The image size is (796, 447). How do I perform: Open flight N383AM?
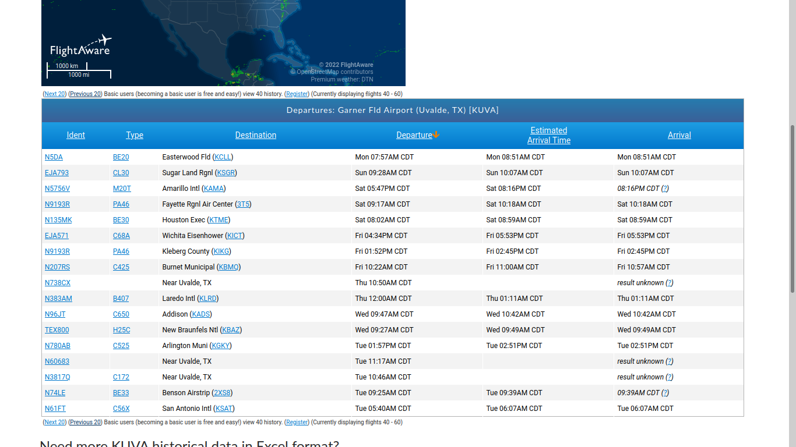[58, 299]
